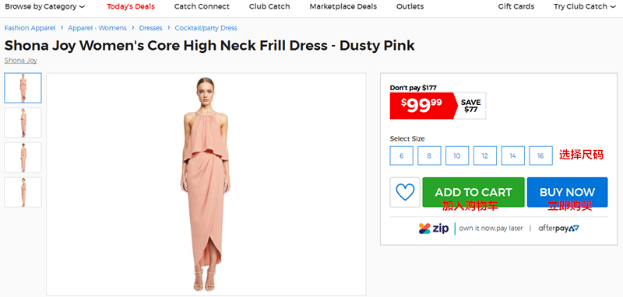Click the green ADD TO CART button
Screen dimensions: 623x297
coord(473,192)
